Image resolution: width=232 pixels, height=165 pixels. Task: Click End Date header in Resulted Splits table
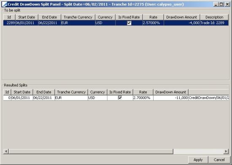[44, 92]
